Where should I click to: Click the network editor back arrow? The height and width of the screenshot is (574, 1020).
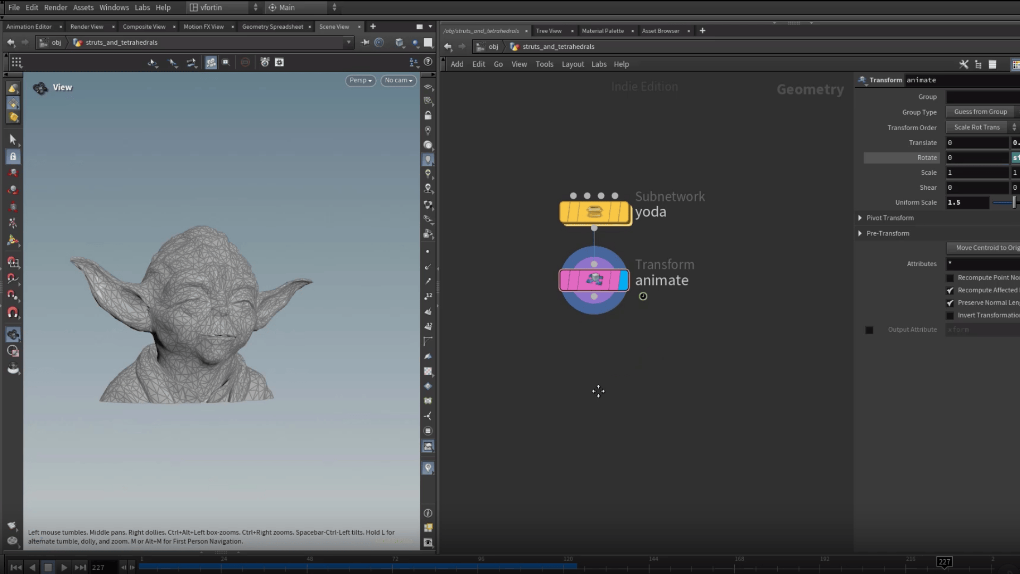click(x=448, y=47)
